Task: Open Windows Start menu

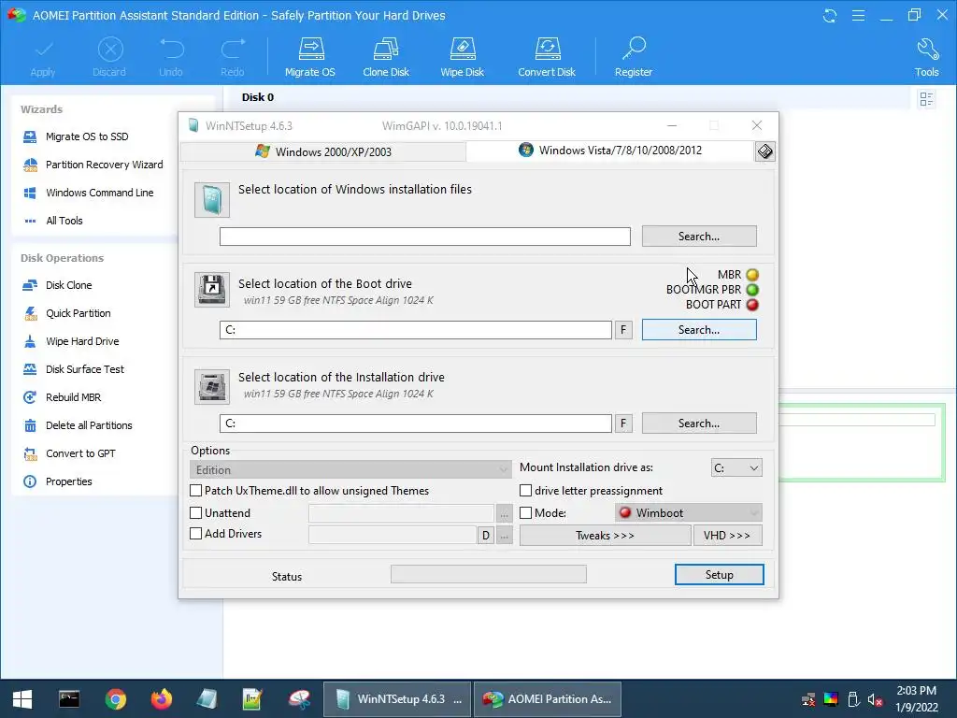Action: coord(22,699)
